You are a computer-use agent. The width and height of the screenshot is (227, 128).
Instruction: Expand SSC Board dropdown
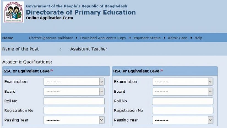click(x=74, y=92)
